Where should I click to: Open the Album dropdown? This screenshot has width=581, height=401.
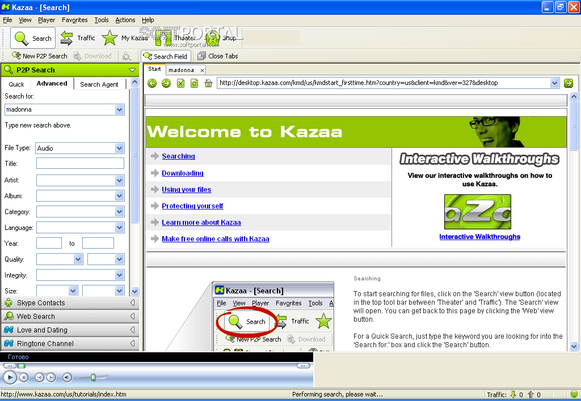tap(119, 196)
